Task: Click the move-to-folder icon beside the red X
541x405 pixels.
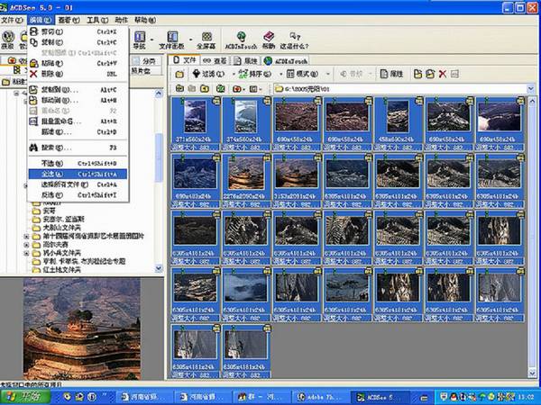Action: tap(430, 74)
